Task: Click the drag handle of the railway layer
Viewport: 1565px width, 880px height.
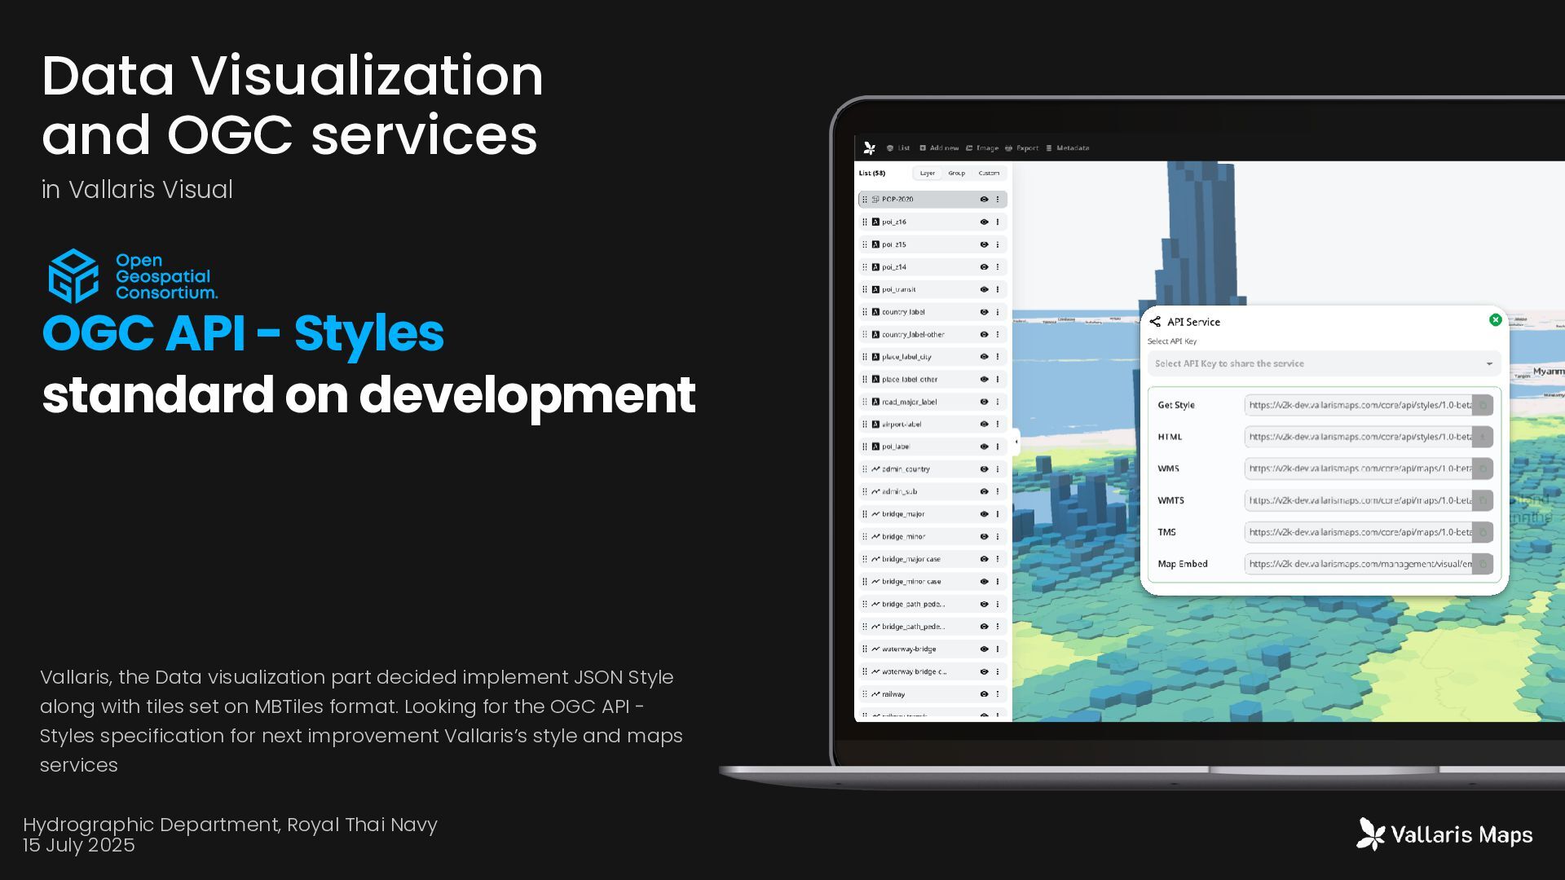Action: pos(865,694)
